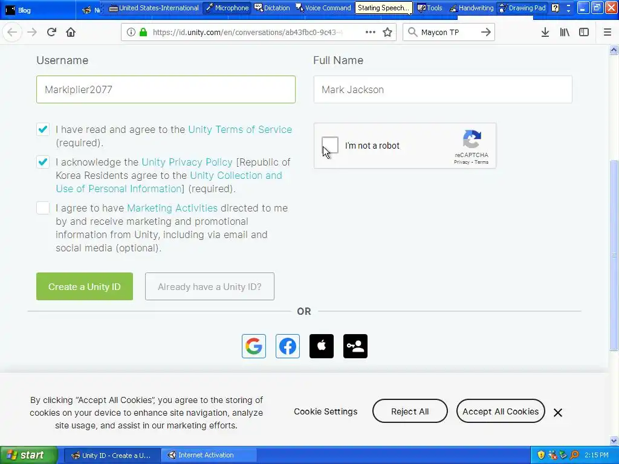619x464 pixels.
Task: Open the downloads panel
Action: [x=545, y=32]
